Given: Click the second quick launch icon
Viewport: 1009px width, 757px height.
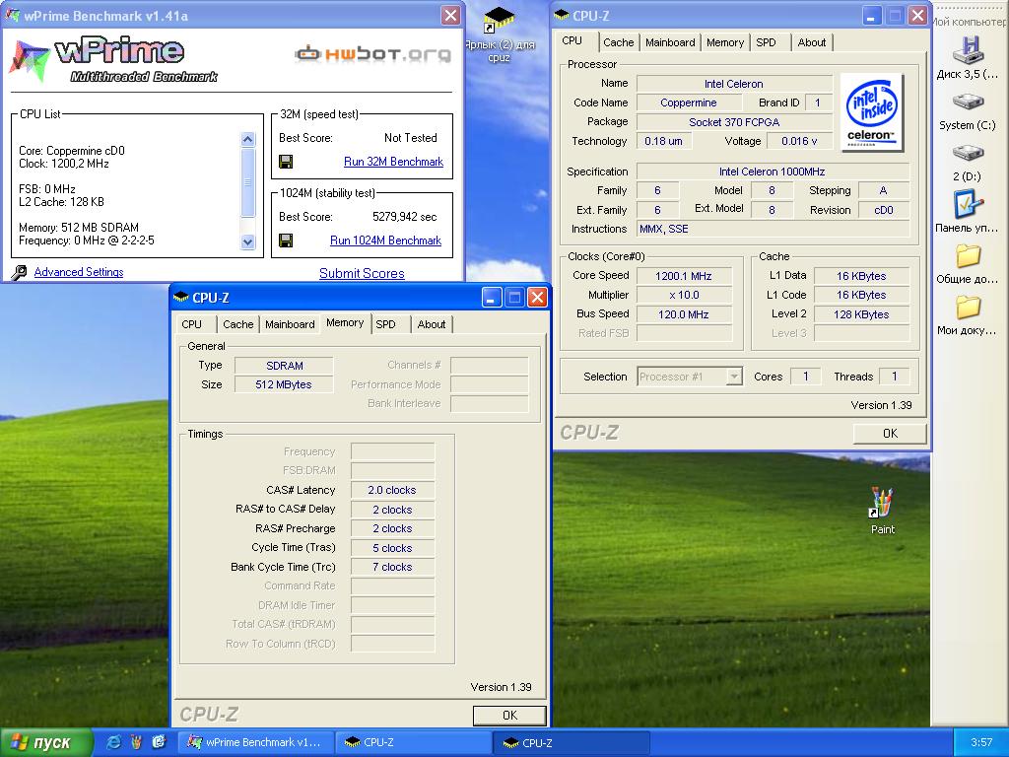Looking at the screenshot, I should pos(136,742).
